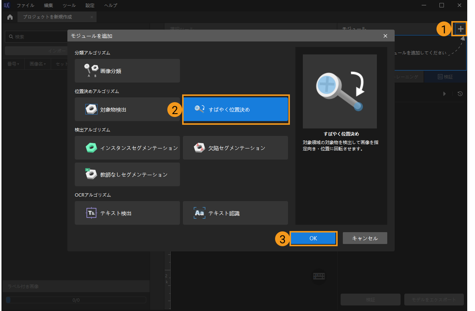Select インスタンスセグメンテーション module
Screen dimensions: 475x311
127,148
